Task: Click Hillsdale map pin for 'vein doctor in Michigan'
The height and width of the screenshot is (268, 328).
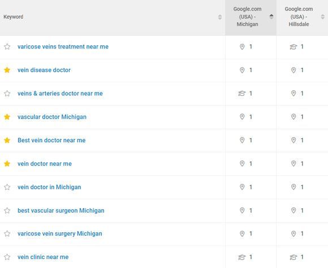Action: 294,187
